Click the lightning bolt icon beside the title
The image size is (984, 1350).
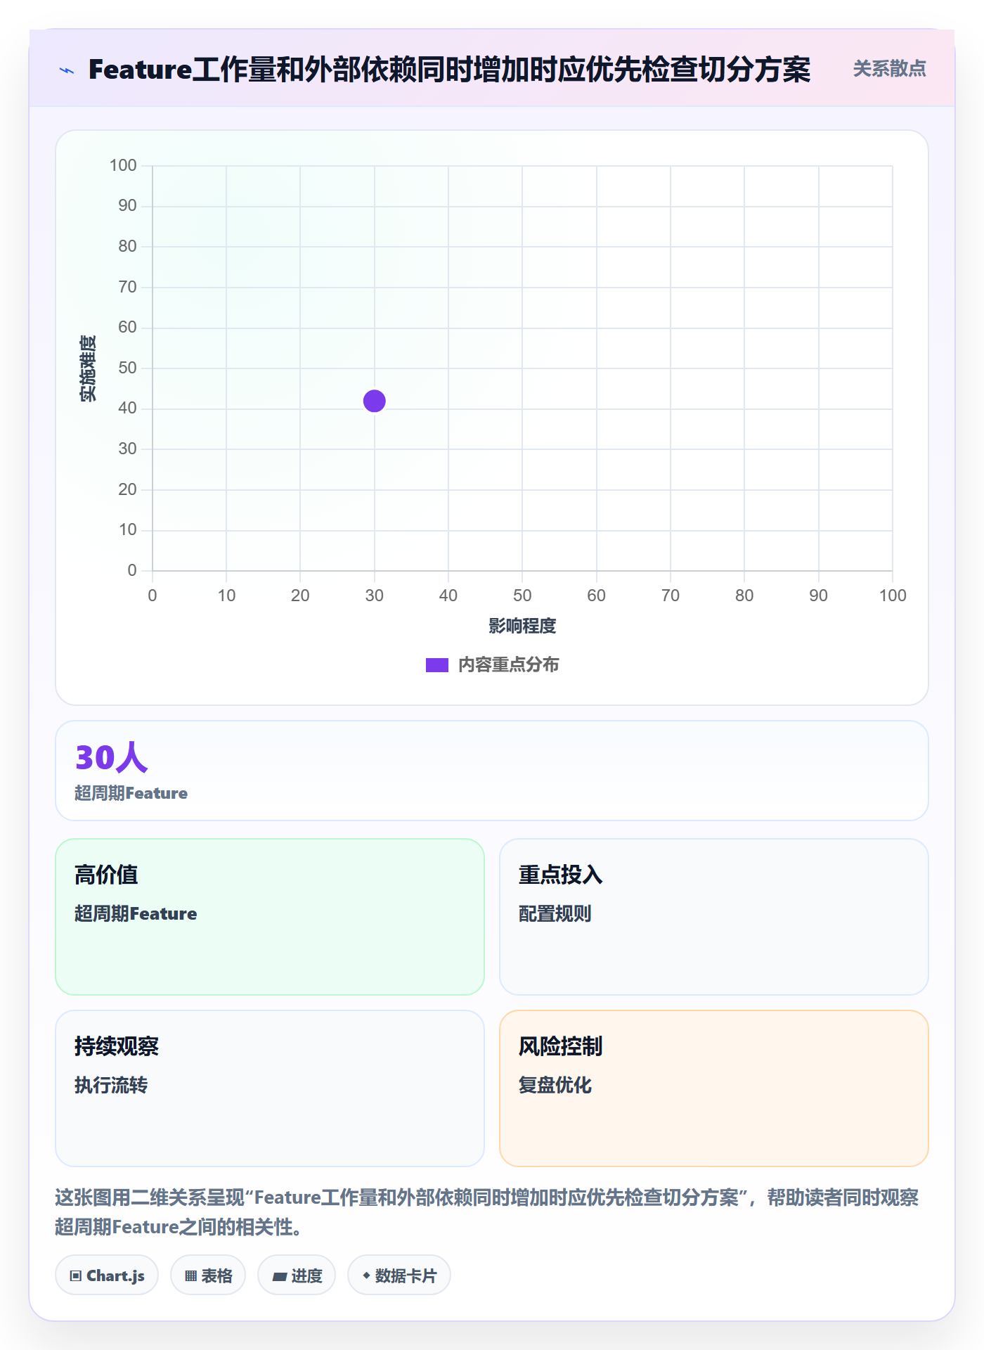(x=67, y=70)
